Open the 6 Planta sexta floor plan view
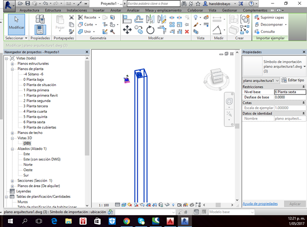The height and width of the screenshot is (227, 307). (x=34, y=122)
